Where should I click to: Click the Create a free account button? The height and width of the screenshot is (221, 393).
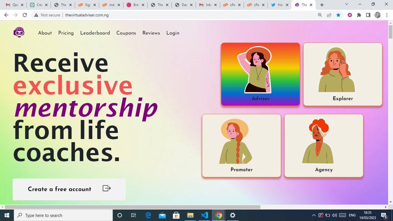69,189
